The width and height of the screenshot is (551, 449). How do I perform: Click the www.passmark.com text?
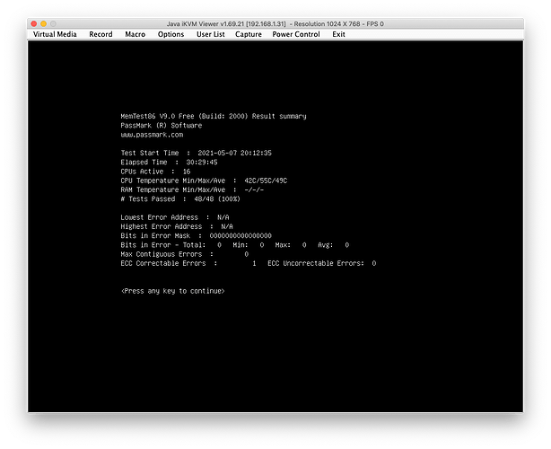point(152,135)
